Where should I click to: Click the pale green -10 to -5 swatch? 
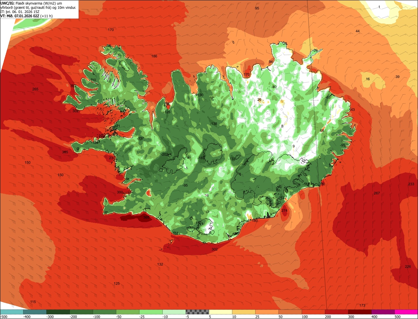(174, 312)
